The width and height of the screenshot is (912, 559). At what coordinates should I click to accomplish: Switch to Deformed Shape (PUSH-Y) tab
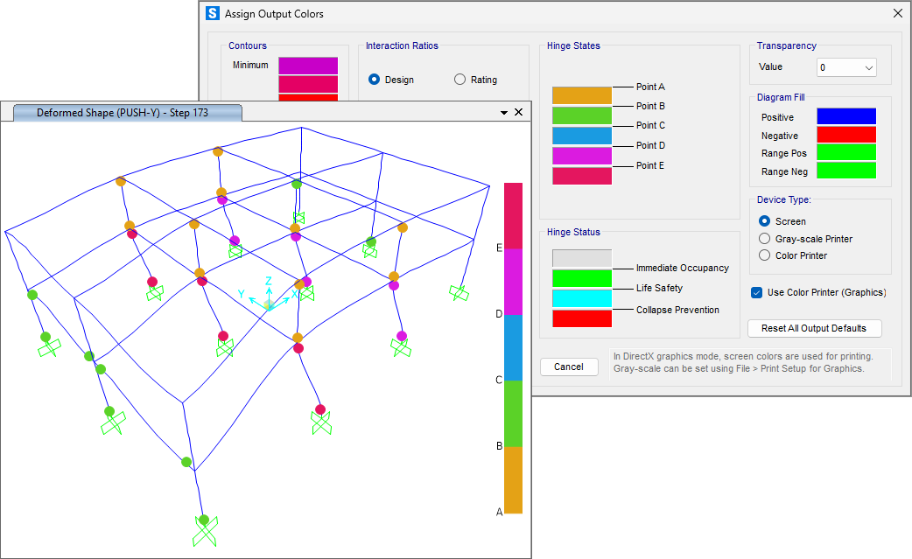[122, 113]
